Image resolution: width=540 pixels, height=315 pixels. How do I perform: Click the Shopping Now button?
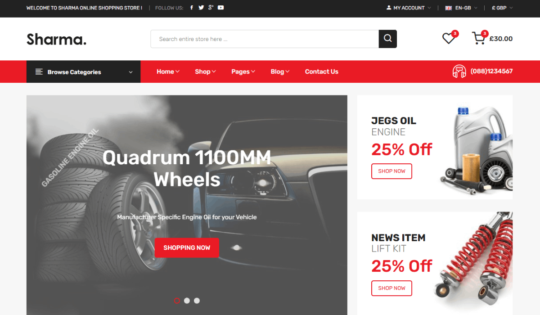click(187, 247)
